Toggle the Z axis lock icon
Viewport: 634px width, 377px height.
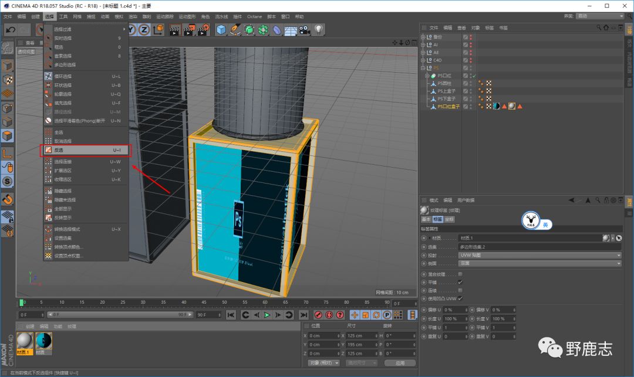click(x=144, y=29)
